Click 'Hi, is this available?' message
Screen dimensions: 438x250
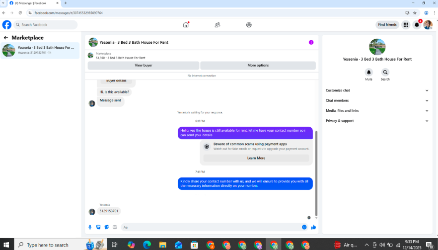[114, 92]
